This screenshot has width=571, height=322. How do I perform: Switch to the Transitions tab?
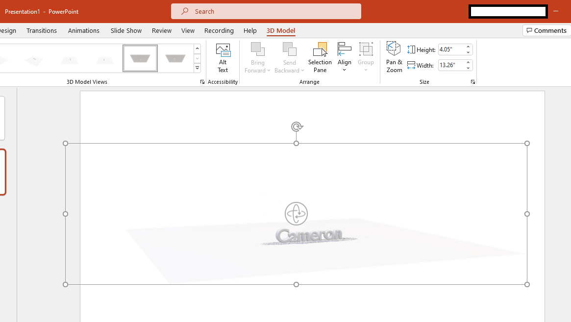pos(42,30)
